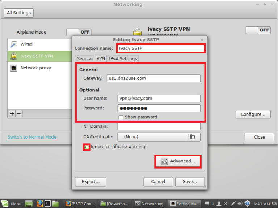The height and width of the screenshot is (208, 278).
Task: Click the Switch to Normal Mode link
Action: (x=32, y=137)
